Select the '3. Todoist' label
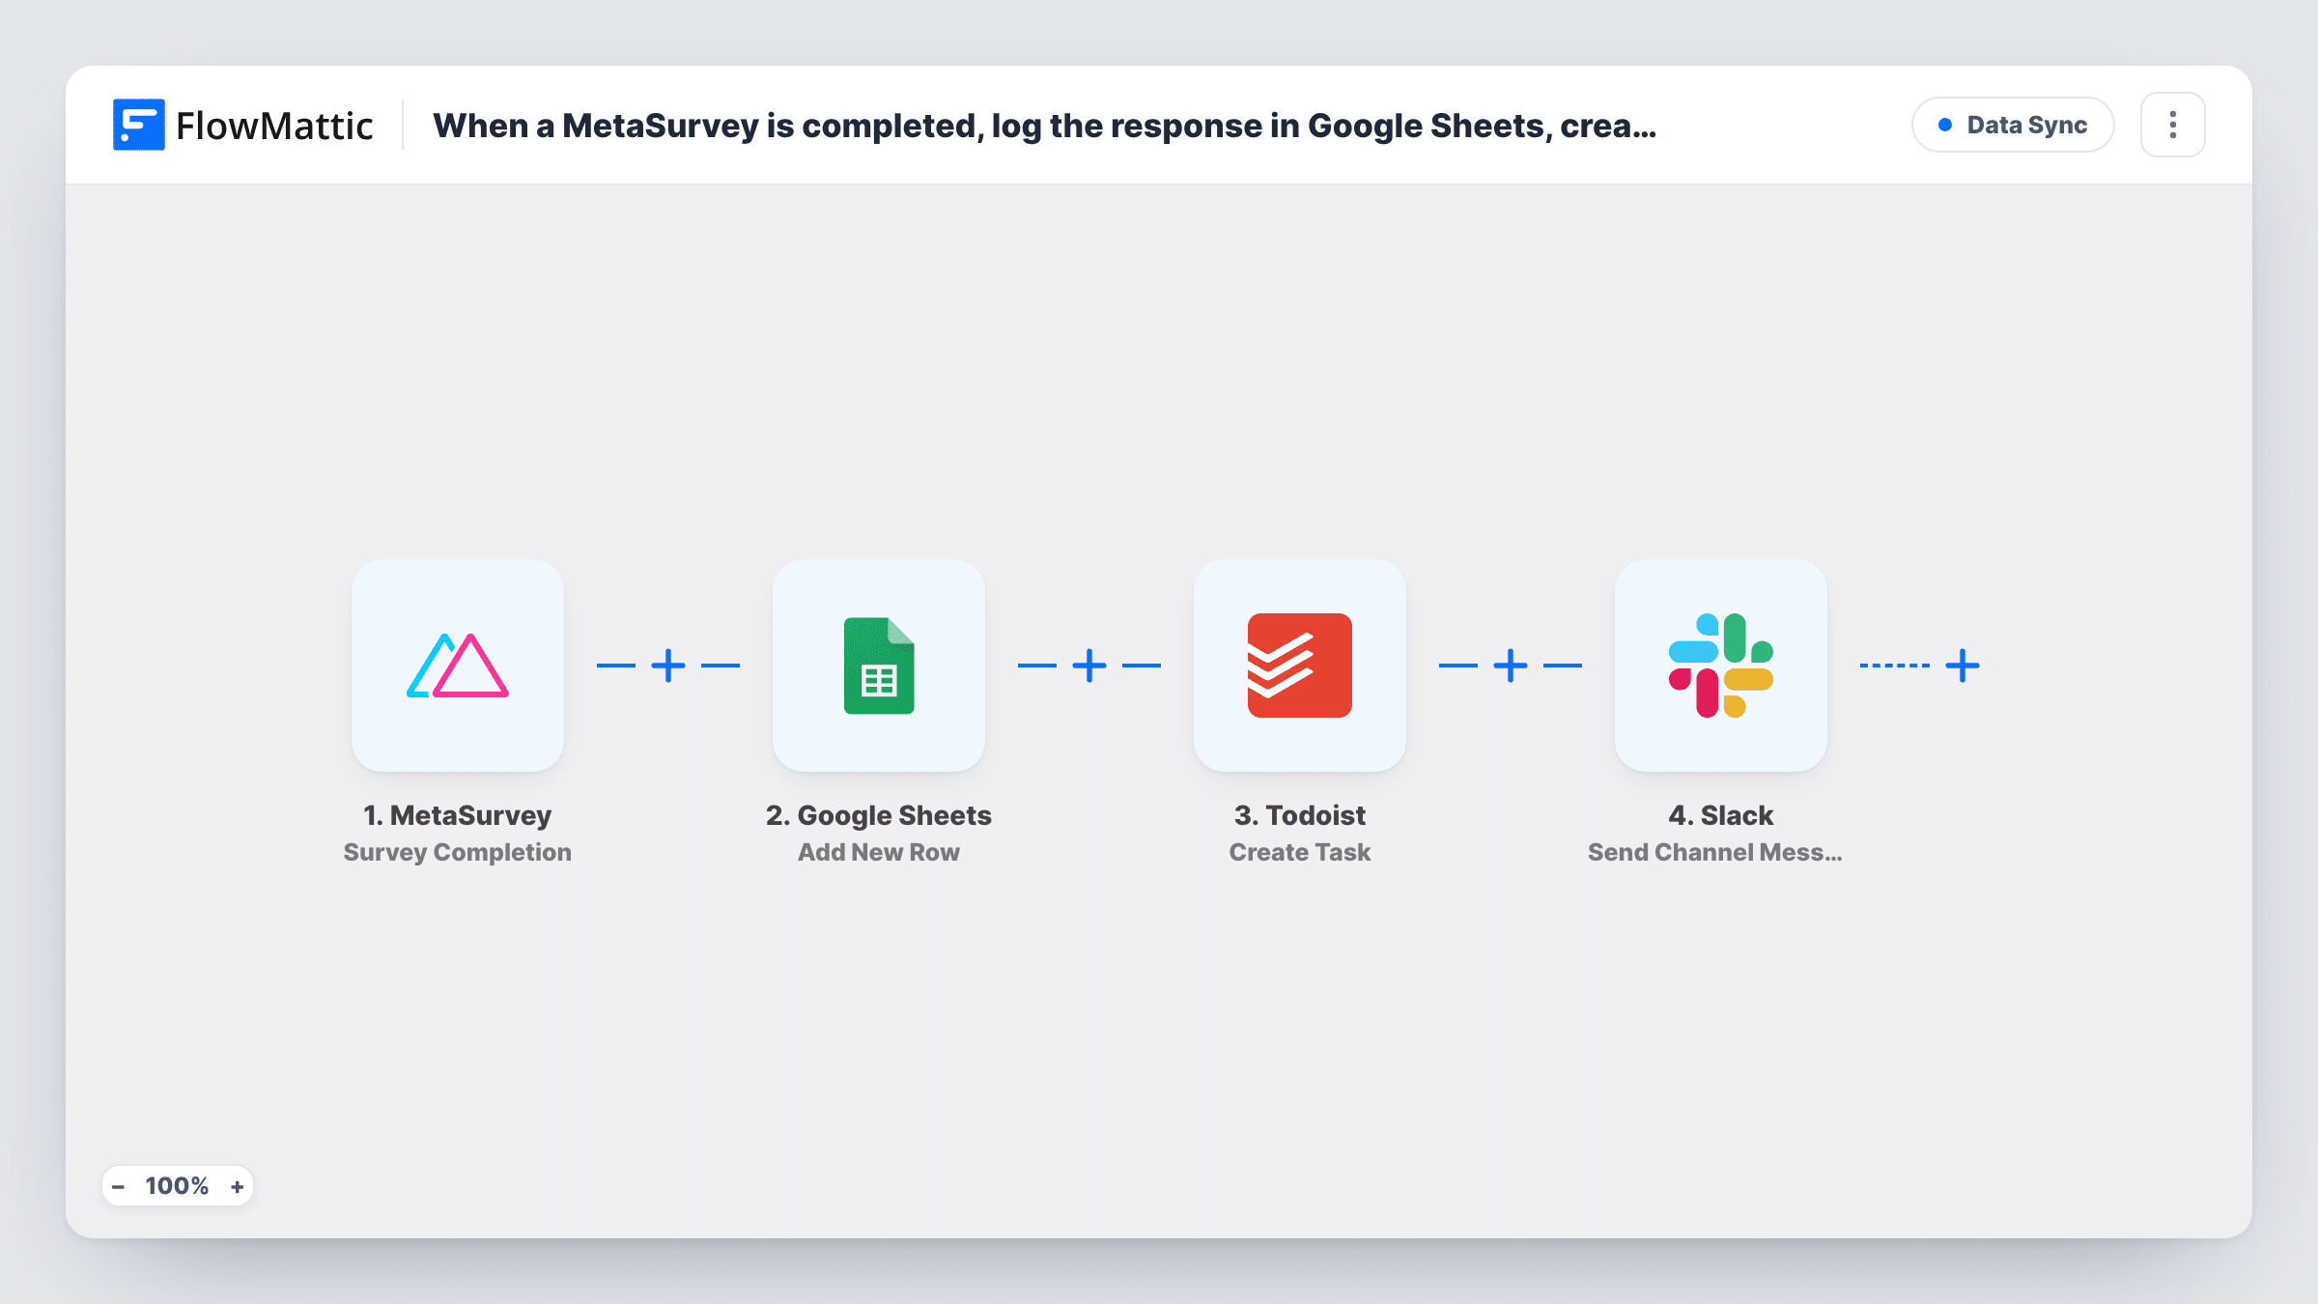 click(1300, 815)
